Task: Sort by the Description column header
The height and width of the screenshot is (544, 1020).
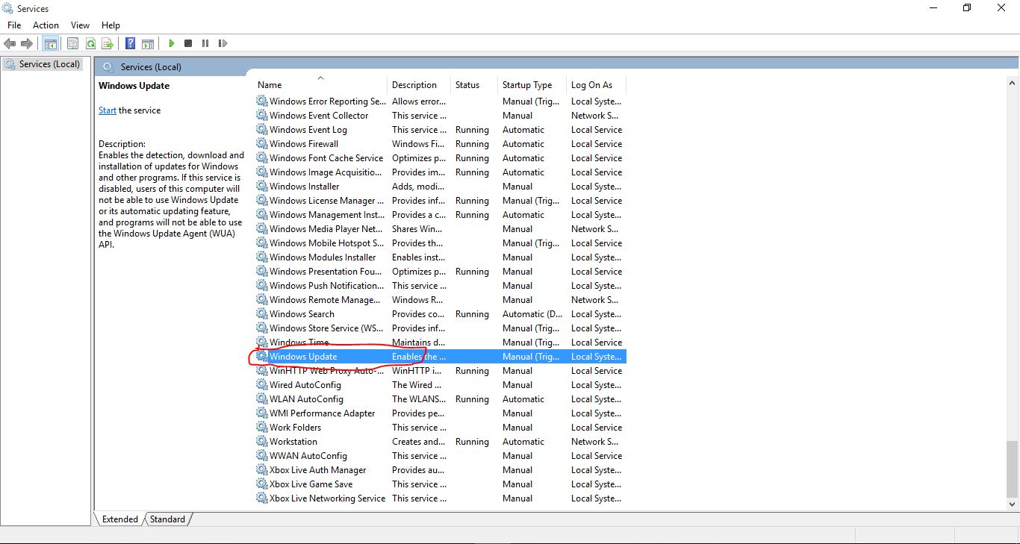Action: pyautogui.click(x=419, y=85)
